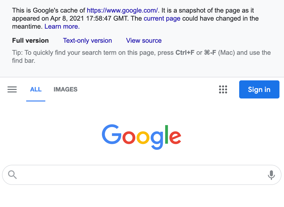Click the magnifying glass search icon

pyautogui.click(x=12, y=175)
